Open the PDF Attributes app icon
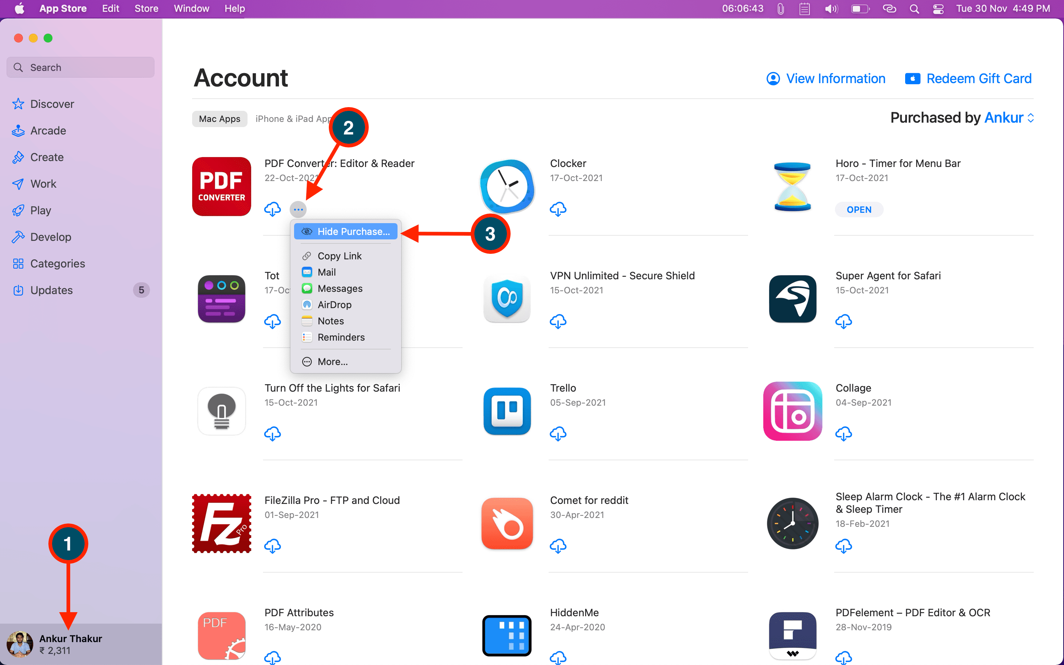Screen dimensions: 1064x665 click(222, 635)
